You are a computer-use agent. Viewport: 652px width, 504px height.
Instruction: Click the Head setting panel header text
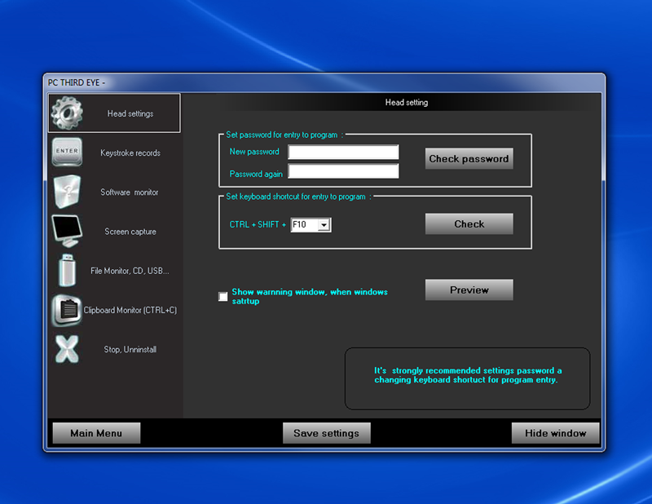[406, 103]
